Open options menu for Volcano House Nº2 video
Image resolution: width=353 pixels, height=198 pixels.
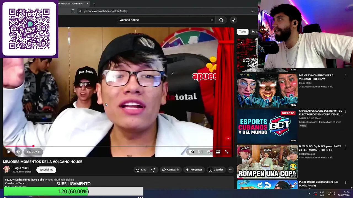346,76
